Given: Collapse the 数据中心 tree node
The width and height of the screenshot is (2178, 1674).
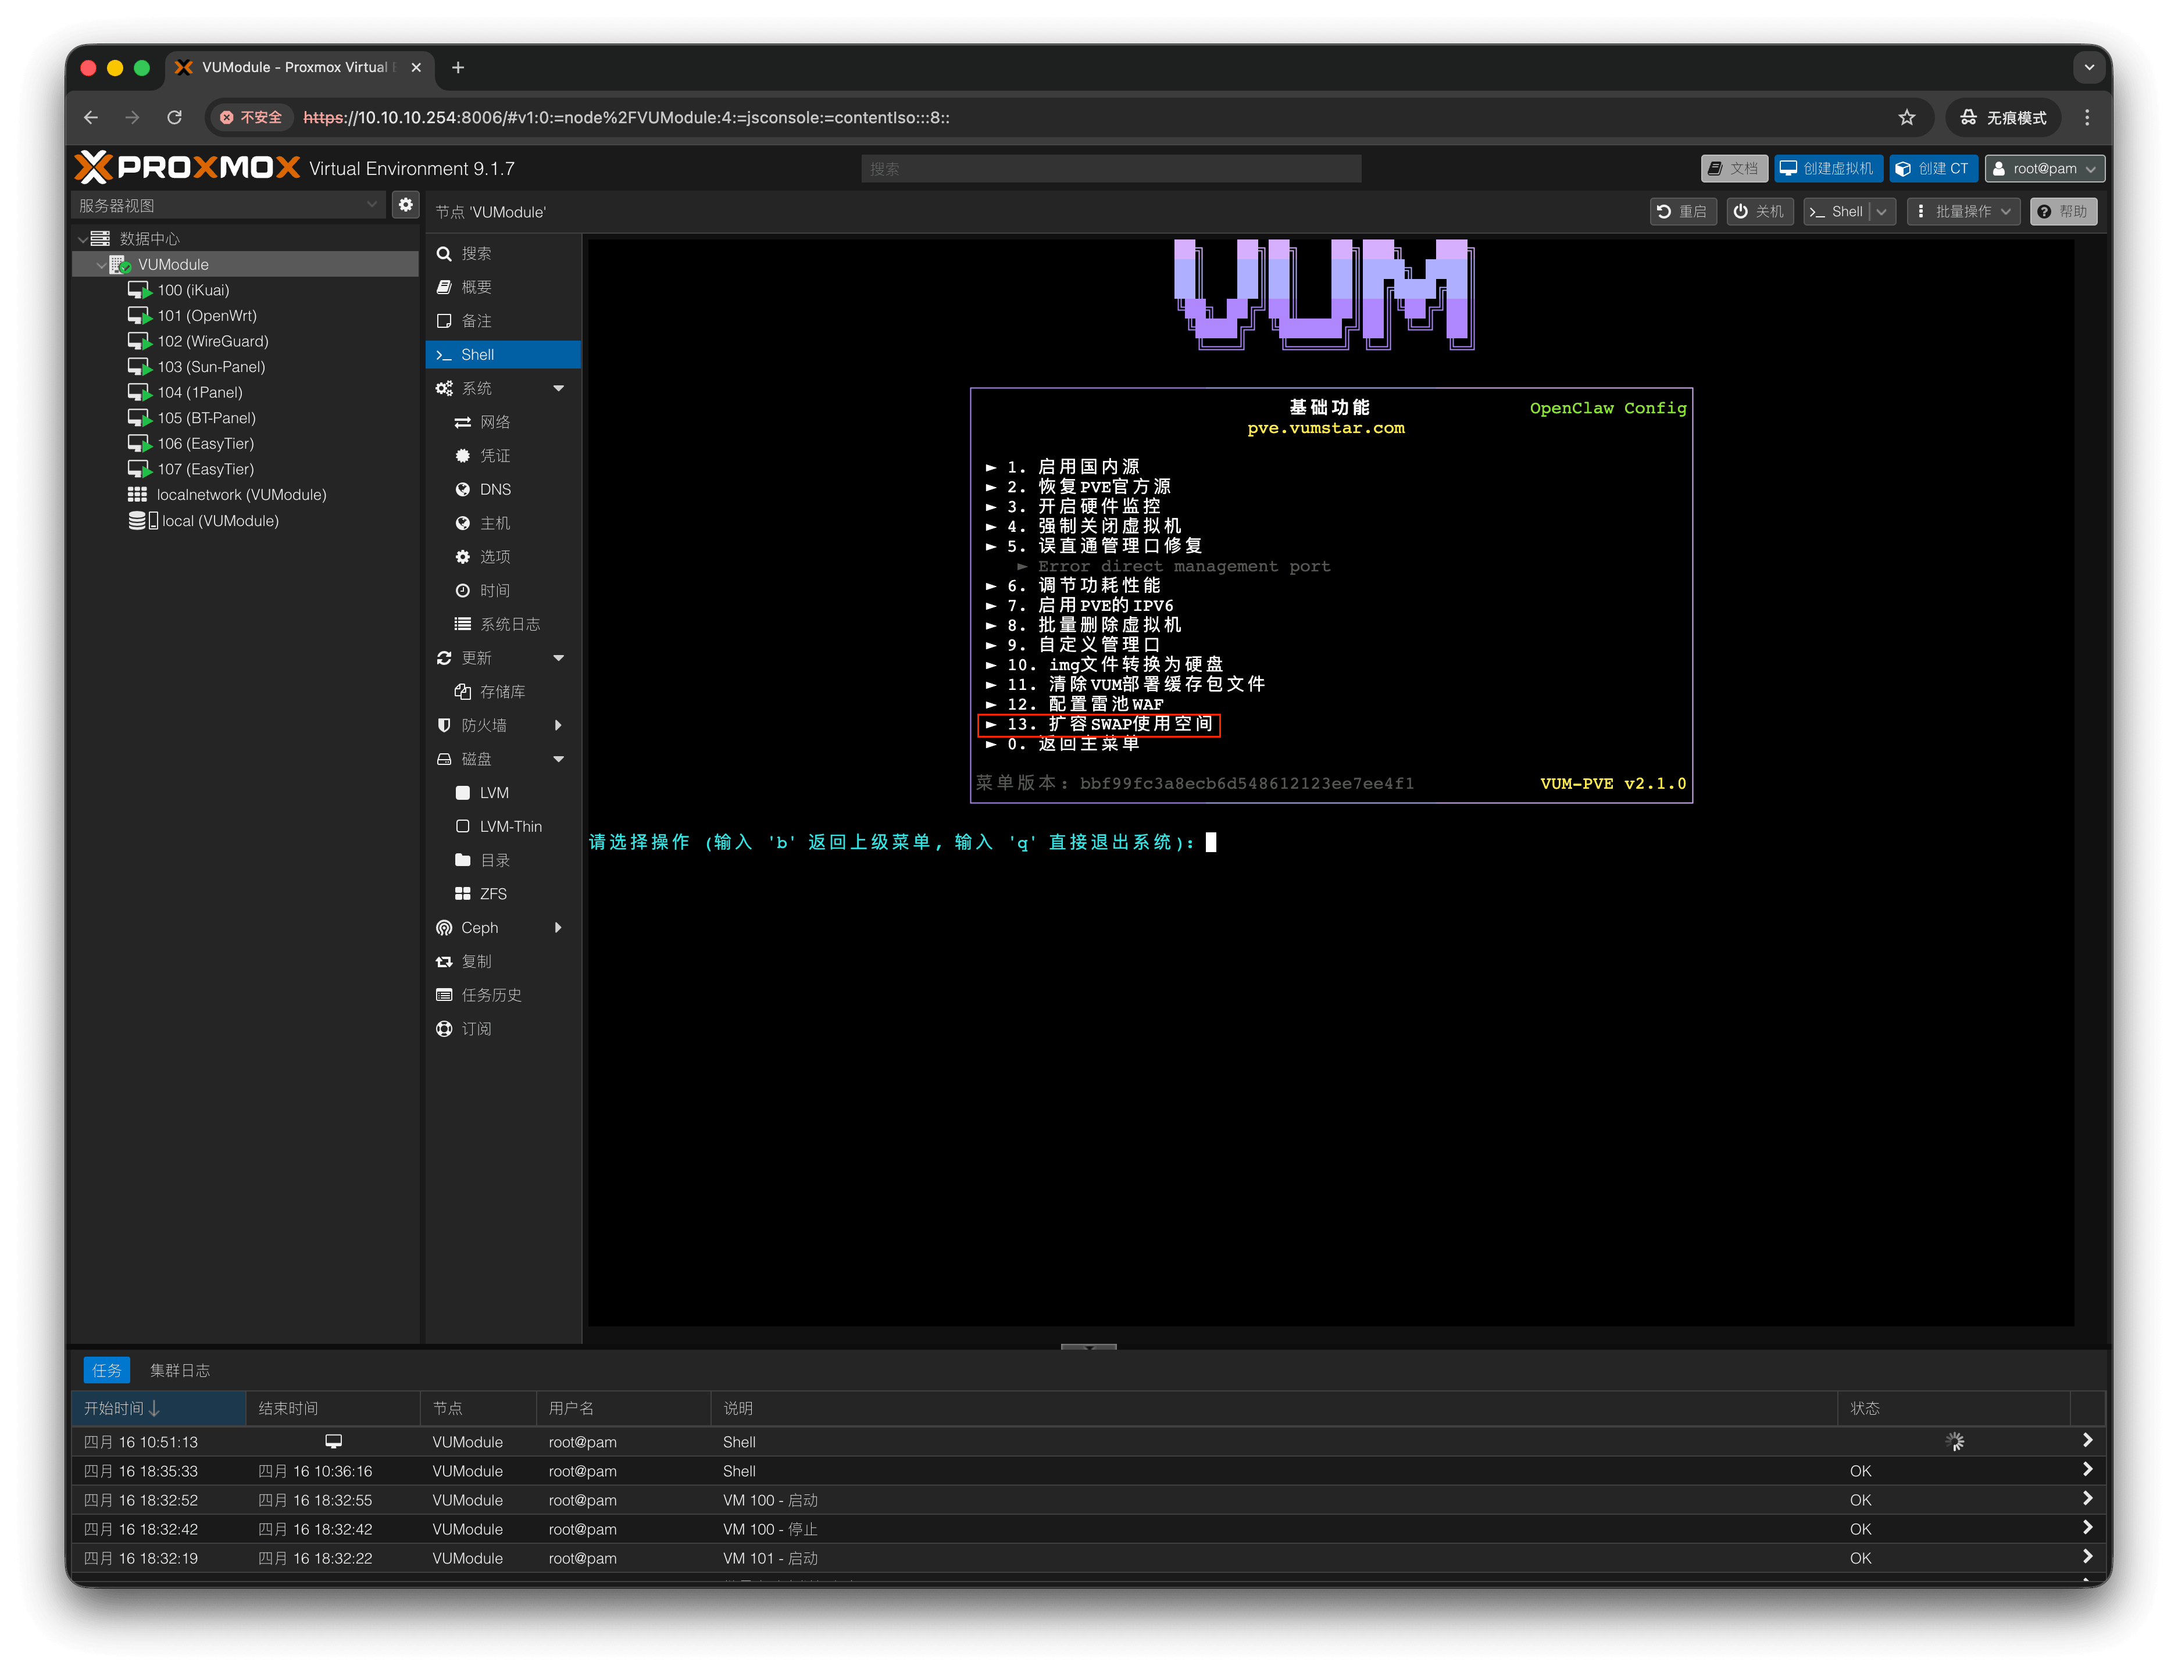Looking at the screenshot, I should tap(83, 239).
